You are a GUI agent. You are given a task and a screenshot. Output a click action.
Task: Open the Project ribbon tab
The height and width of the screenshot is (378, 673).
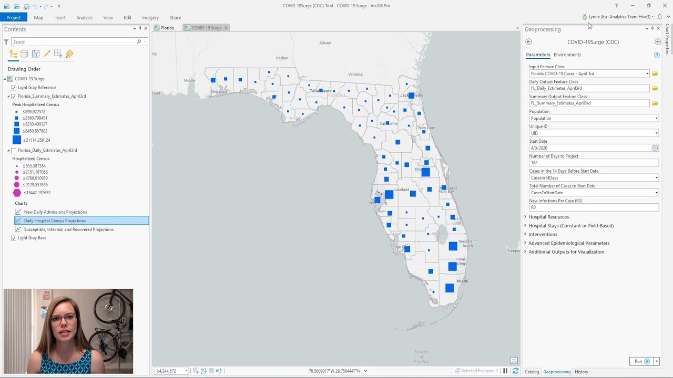tap(14, 17)
